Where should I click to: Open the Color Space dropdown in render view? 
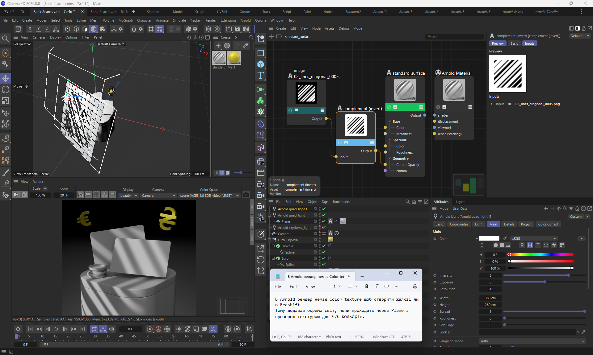pos(209,196)
